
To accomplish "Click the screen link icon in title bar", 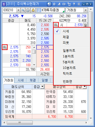I will click(64, 4).
